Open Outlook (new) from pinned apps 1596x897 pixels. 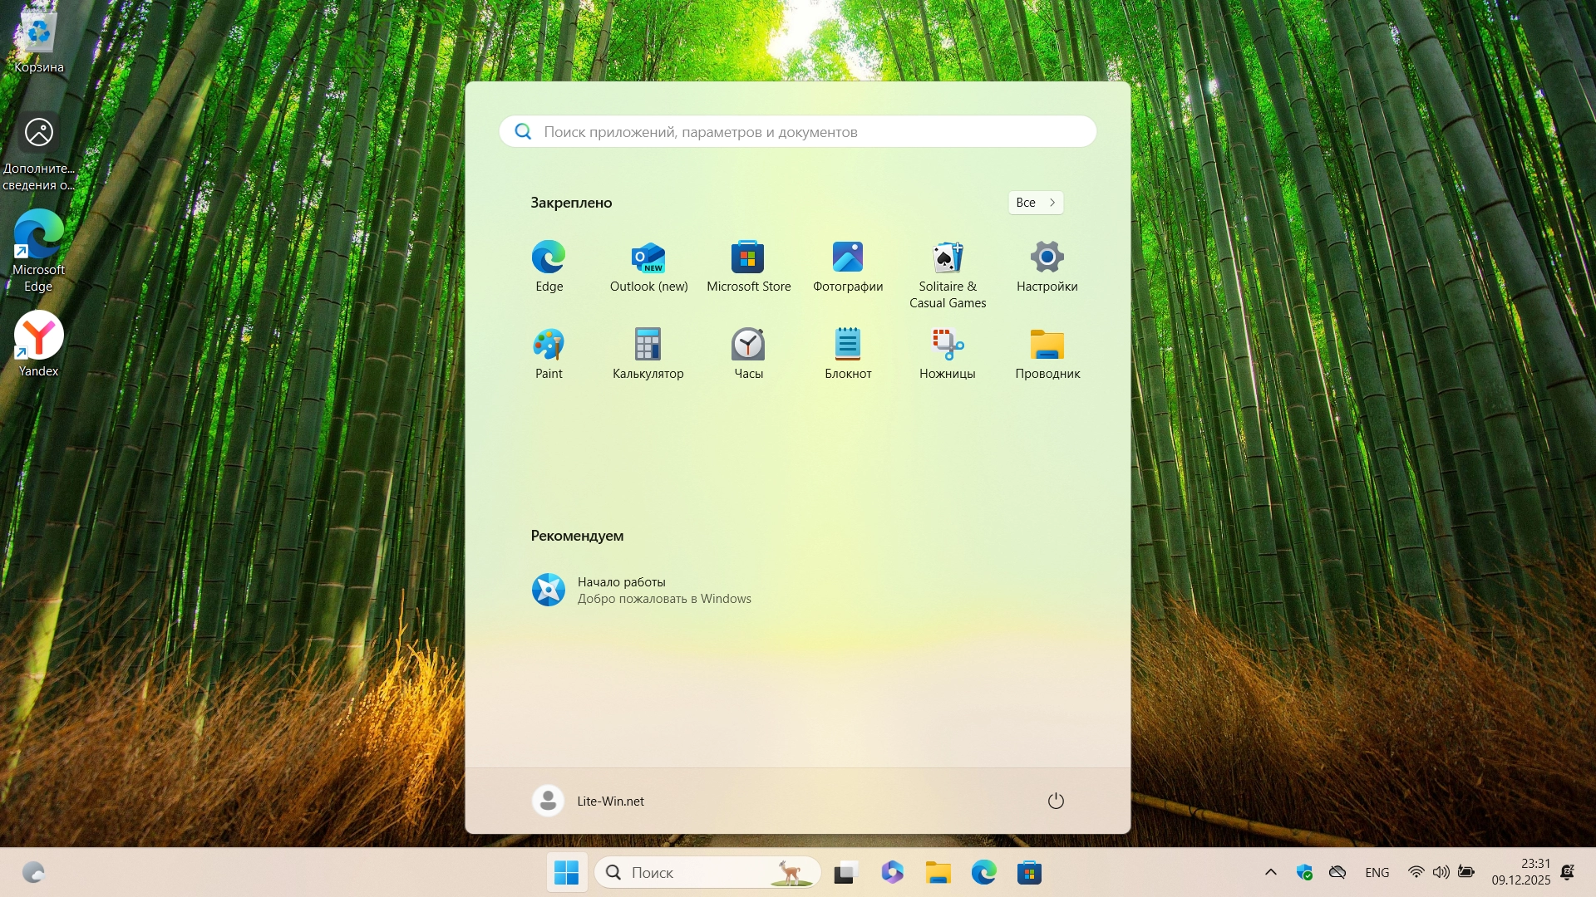[648, 264]
